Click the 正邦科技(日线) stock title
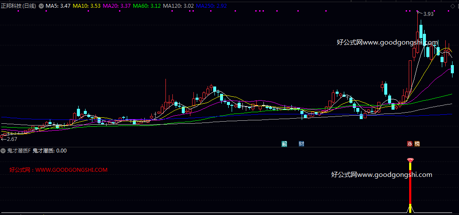 (18, 6)
